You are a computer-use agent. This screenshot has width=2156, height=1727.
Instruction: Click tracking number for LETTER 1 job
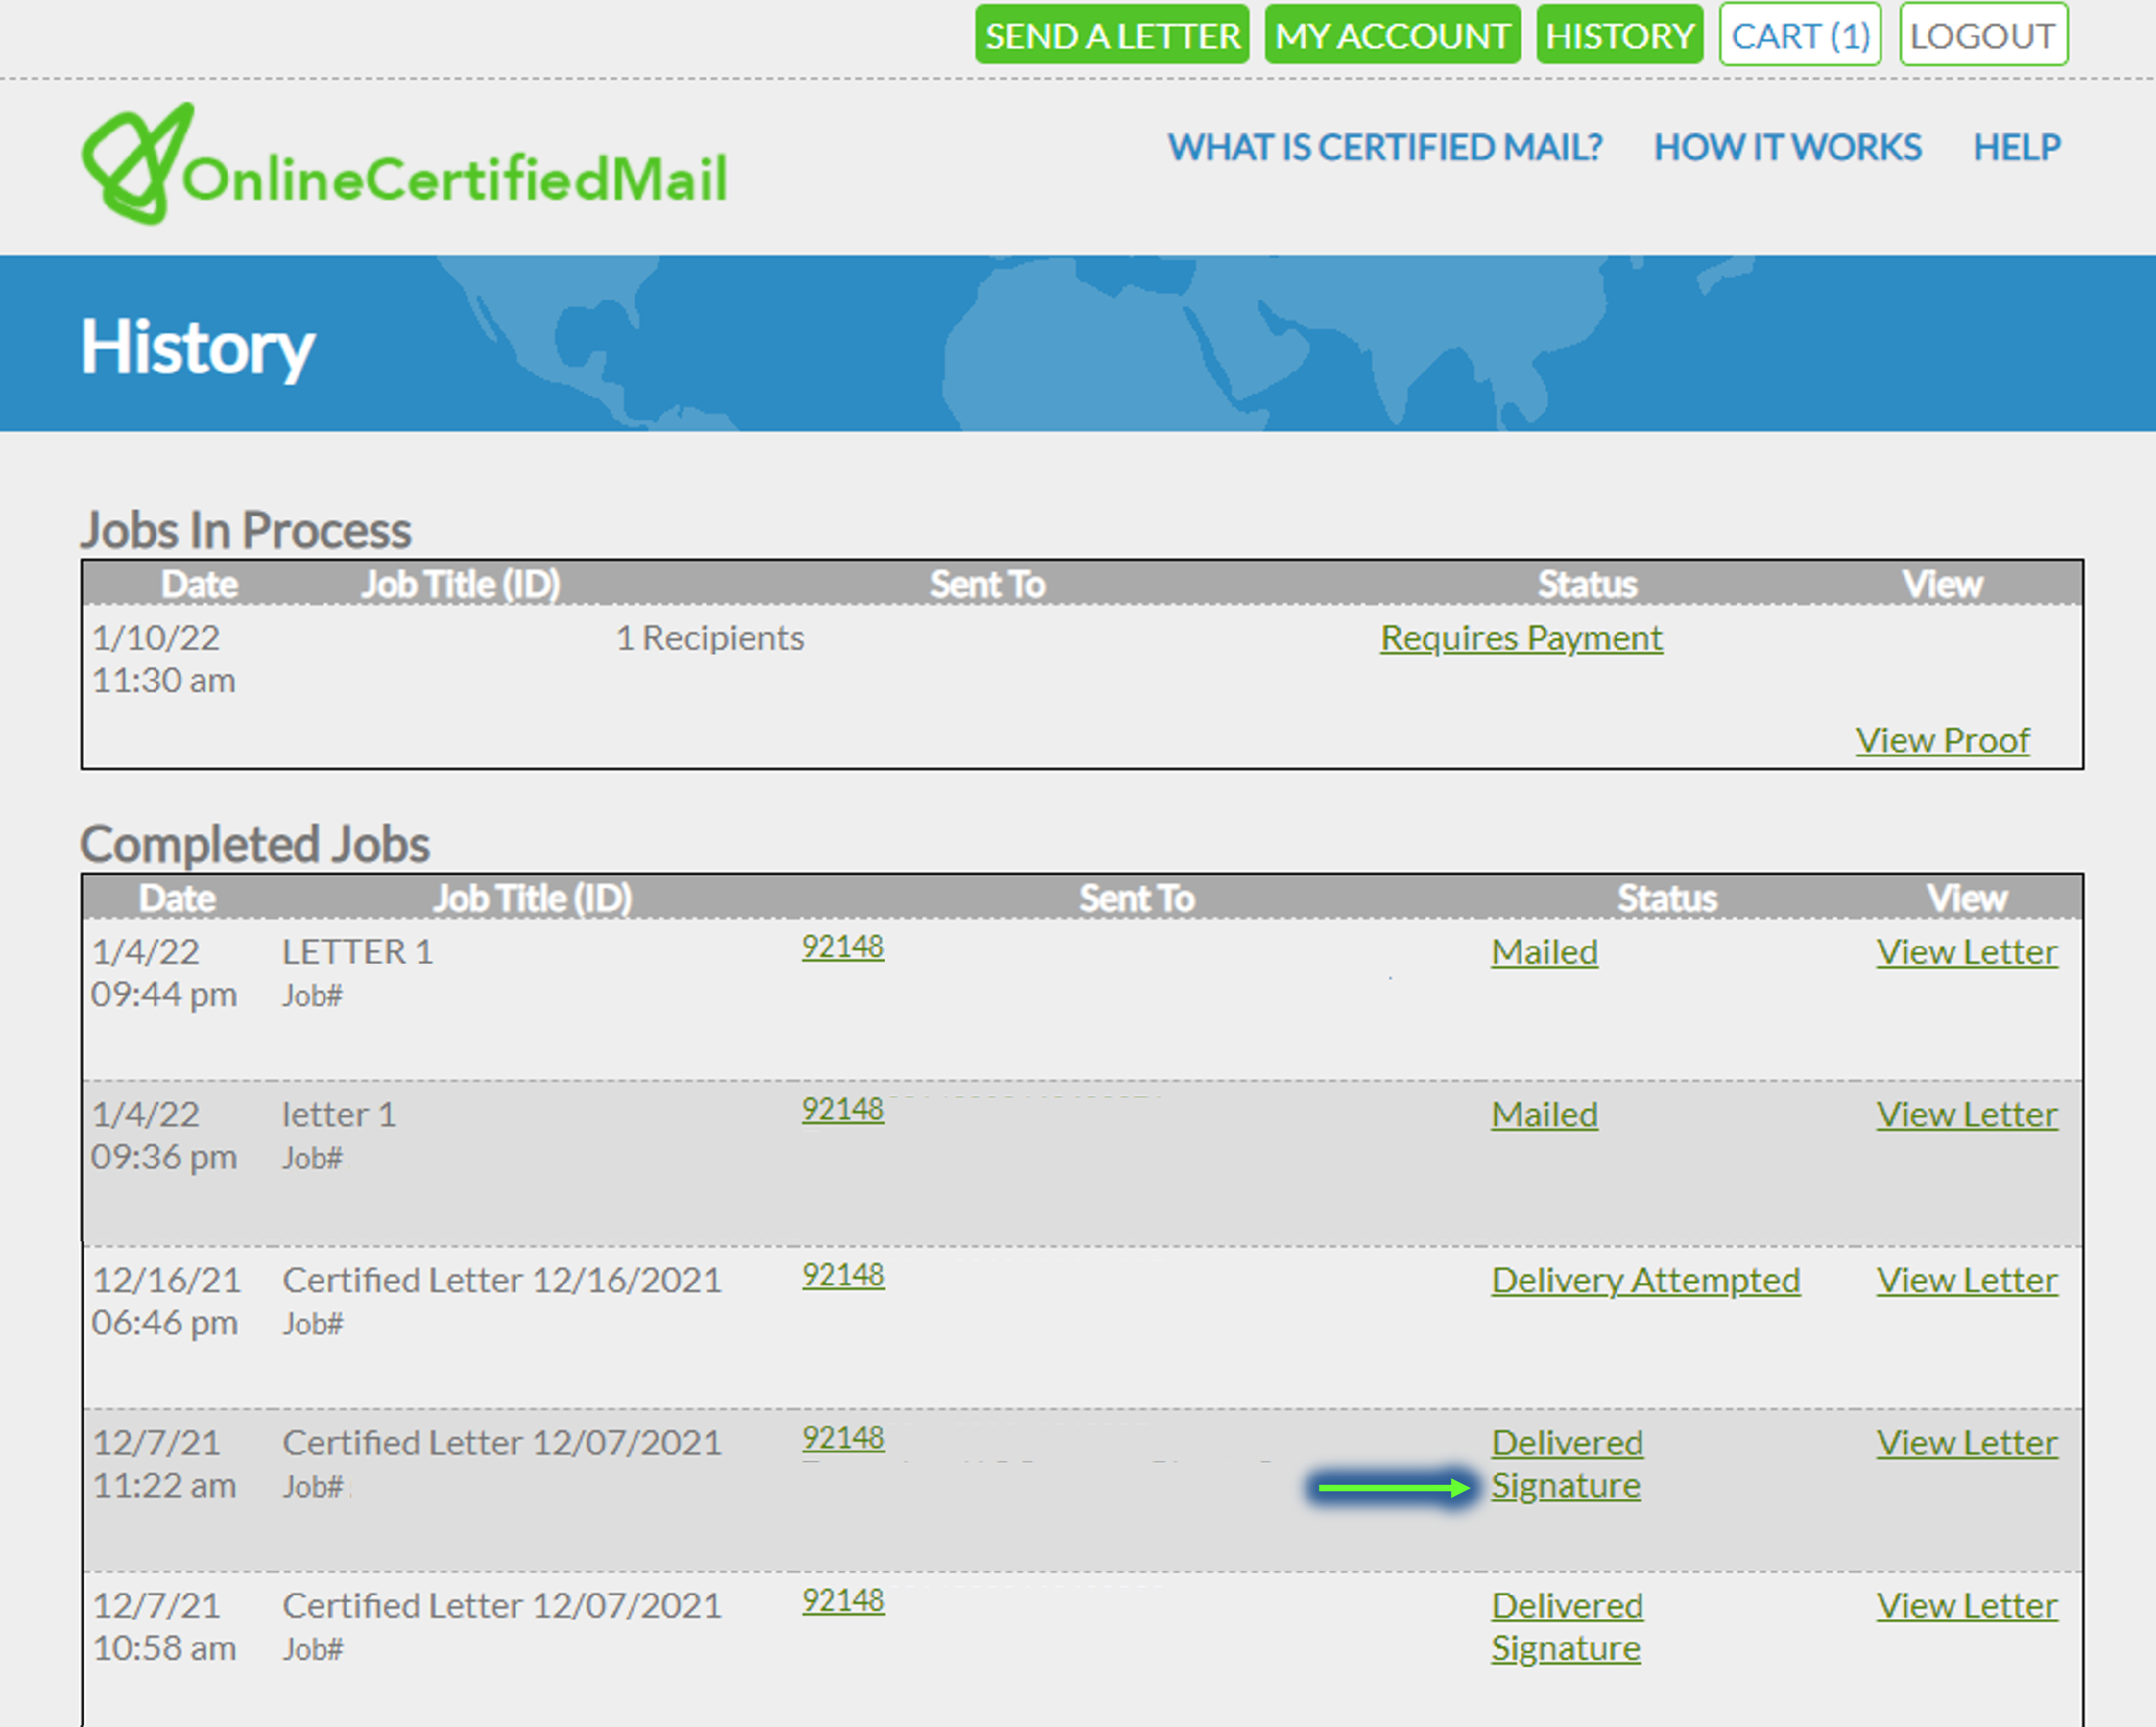click(x=842, y=947)
